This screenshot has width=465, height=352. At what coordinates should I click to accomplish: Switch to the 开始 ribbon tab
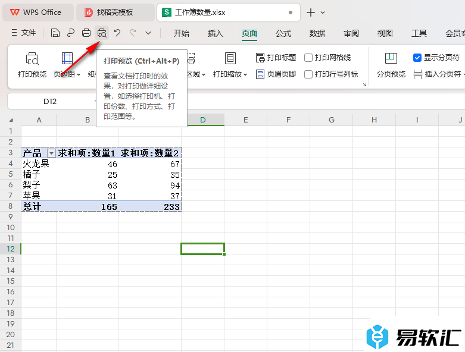pos(181,33)
